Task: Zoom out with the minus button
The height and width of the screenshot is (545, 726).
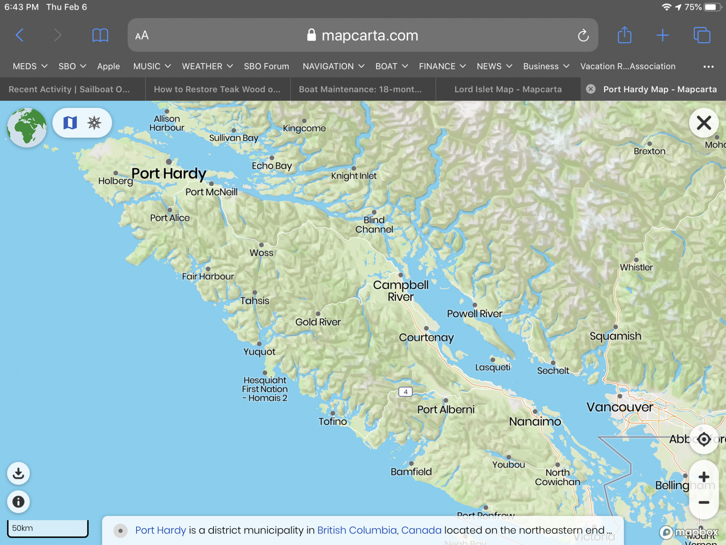Action: pos(703,503)
